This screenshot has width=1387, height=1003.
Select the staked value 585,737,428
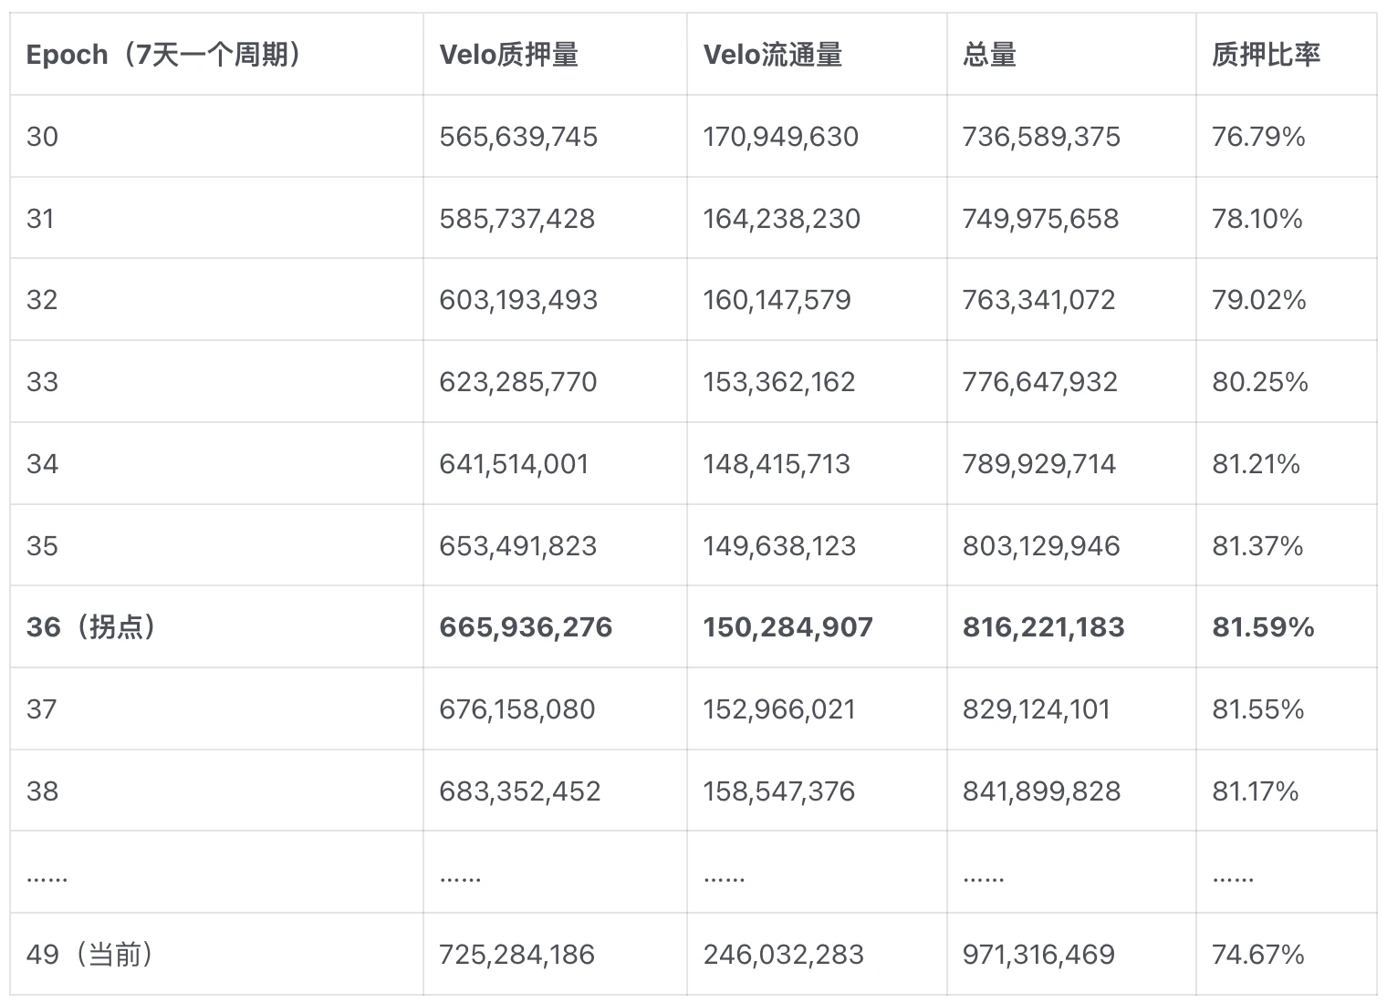516,219
